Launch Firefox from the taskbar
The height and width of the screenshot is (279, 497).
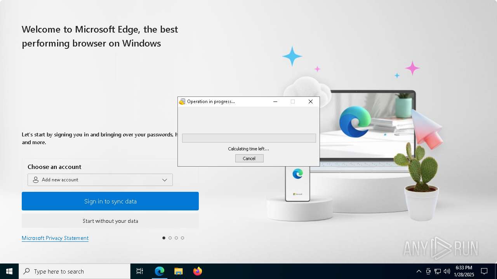pos(197,271)
